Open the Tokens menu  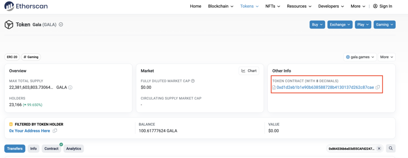point(249,6)
